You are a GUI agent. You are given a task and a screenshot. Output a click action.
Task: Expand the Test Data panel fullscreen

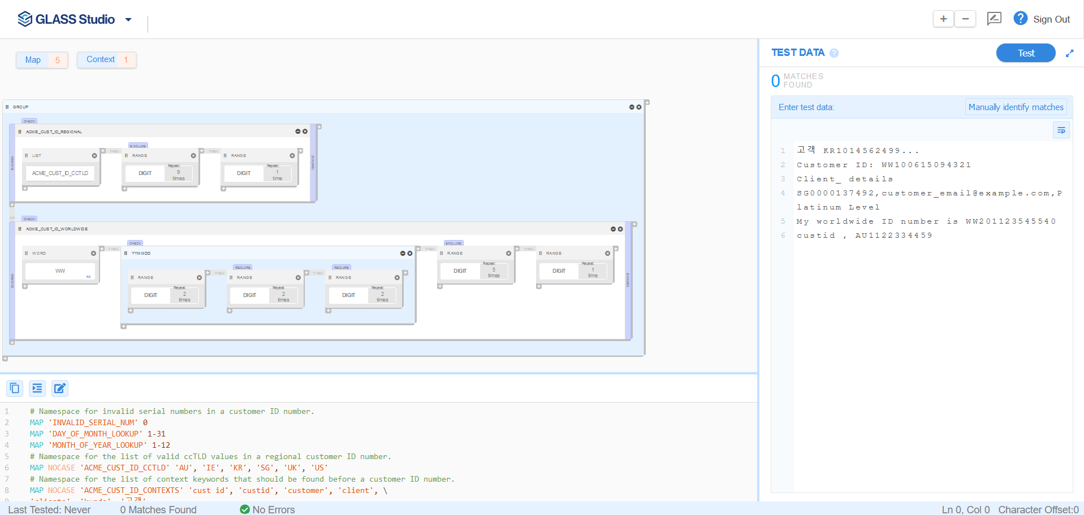tap(1070, 53)
